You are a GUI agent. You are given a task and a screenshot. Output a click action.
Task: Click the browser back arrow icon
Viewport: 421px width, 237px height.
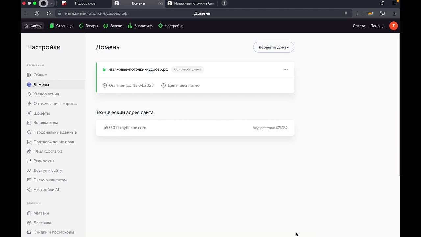pos(26,13)
